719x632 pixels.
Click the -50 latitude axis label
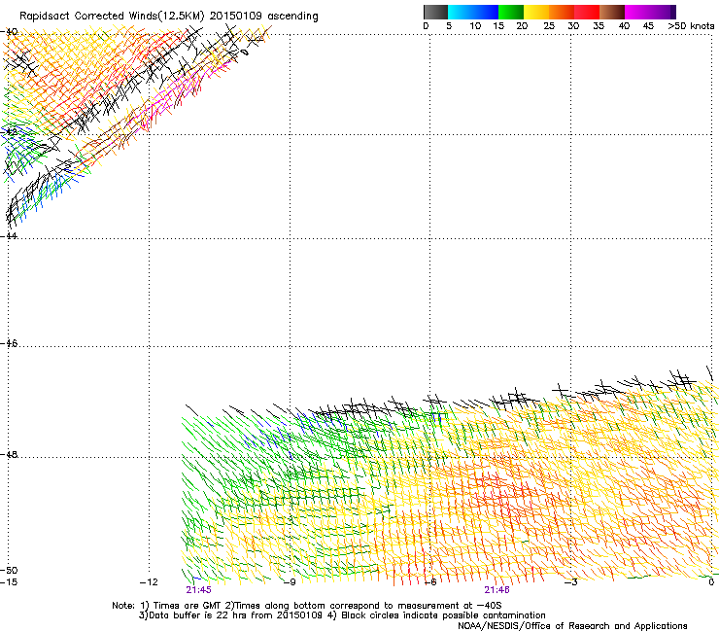click(x=9, y=570)
